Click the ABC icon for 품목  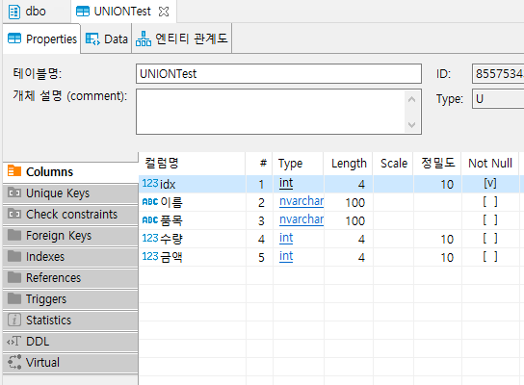(x=150, y=220)
